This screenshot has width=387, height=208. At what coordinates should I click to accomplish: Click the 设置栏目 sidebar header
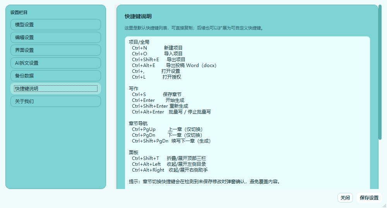(x=19, y=12)
